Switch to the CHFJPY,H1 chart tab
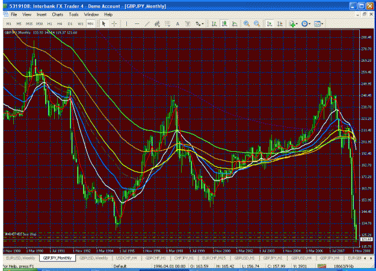 click(184, 258)
